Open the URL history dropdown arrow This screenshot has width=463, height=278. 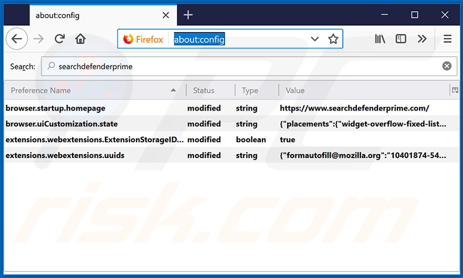point(315,39)
